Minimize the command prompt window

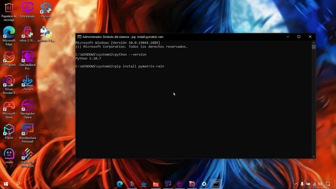288,37
